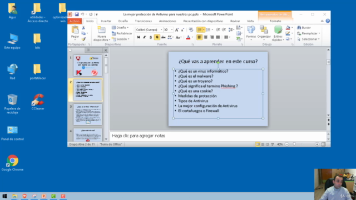Click the Nueva diapositiva icon
This screenshot has height=200, width=356.
pyautogui.click(x=101, y=30)
